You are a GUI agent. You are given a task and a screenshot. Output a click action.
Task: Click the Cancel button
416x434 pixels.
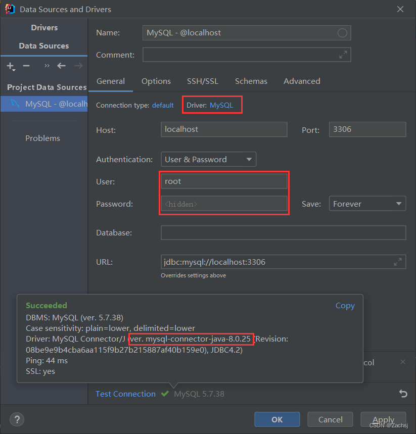pyautogui.click(x=330, y=419)
